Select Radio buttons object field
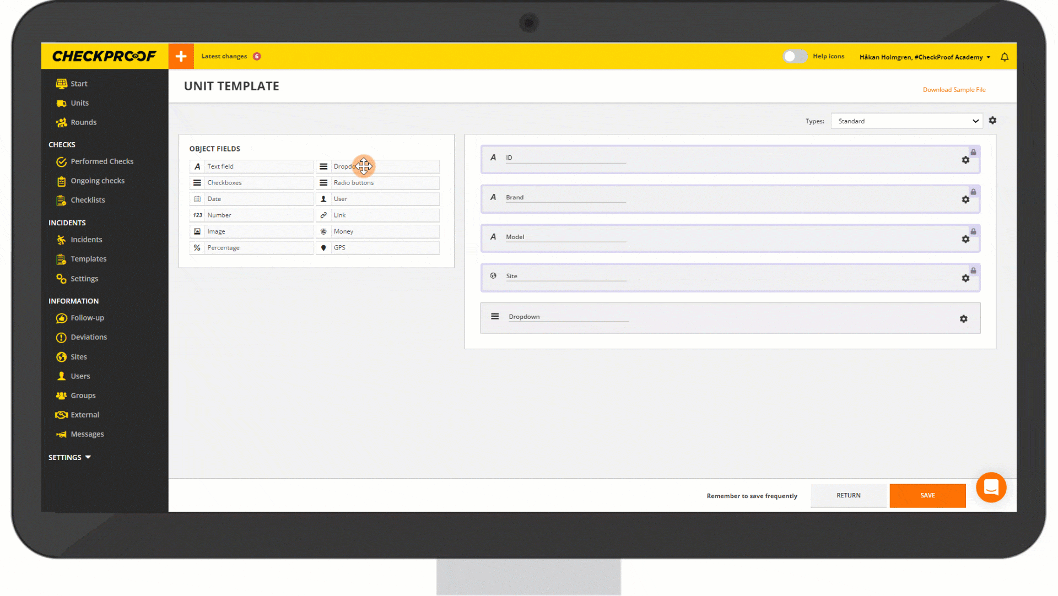 (377, 183)
